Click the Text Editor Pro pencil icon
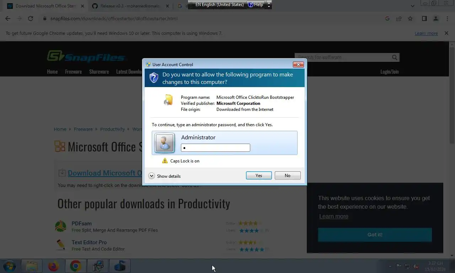The height and width of the screenshot is (273, 455). [x=60, y=245]
